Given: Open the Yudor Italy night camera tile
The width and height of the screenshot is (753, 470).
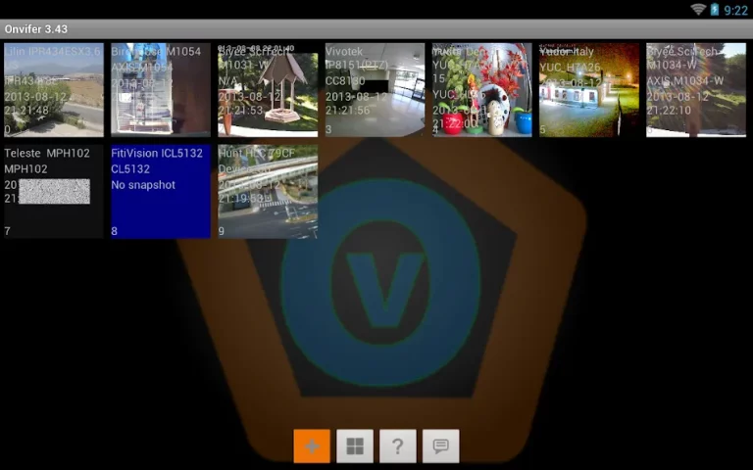Looking at the screenshot, I should coord(589,90).
